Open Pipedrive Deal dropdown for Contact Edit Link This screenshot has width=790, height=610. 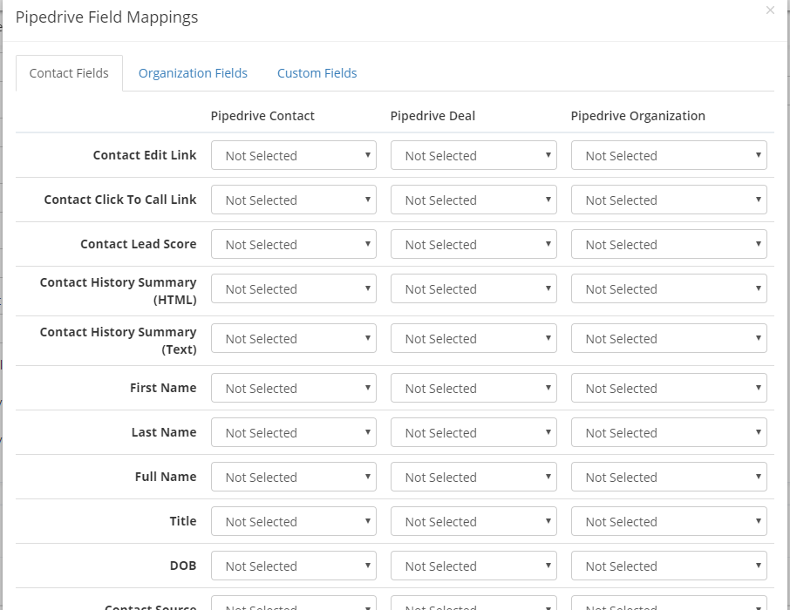pyautogui.click(x=473, y=155)
